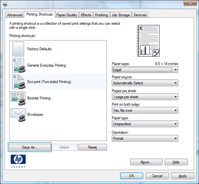The image size is (199, 184).
Task: Select the "General Everyday Printing" label text
Action: click(x=47, y=65)
